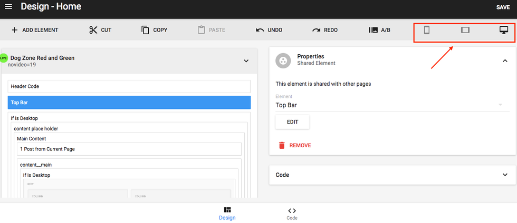Remove the shared element
517x223 pixels.
point(294,145)
